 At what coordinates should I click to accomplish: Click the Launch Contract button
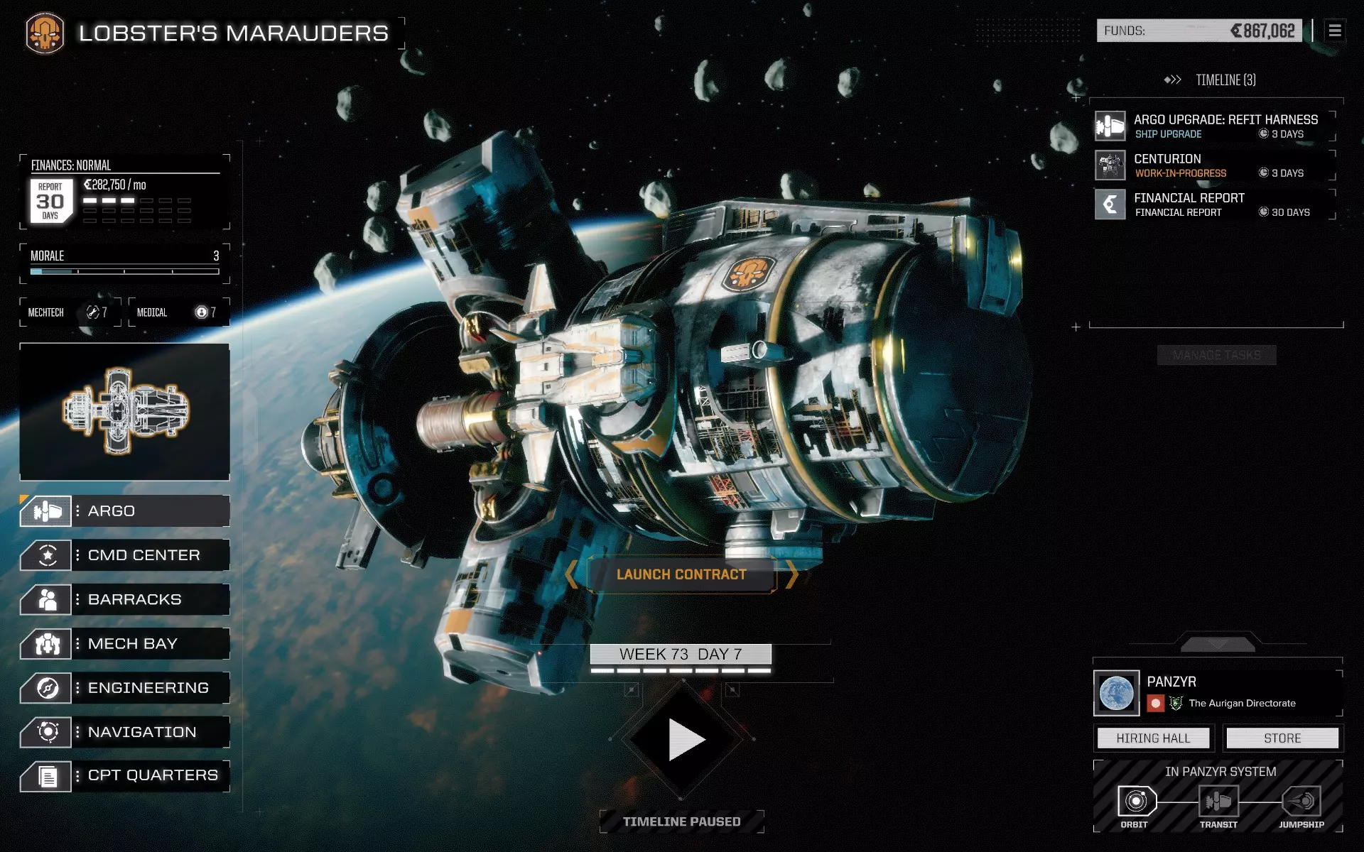click(681, 574)
